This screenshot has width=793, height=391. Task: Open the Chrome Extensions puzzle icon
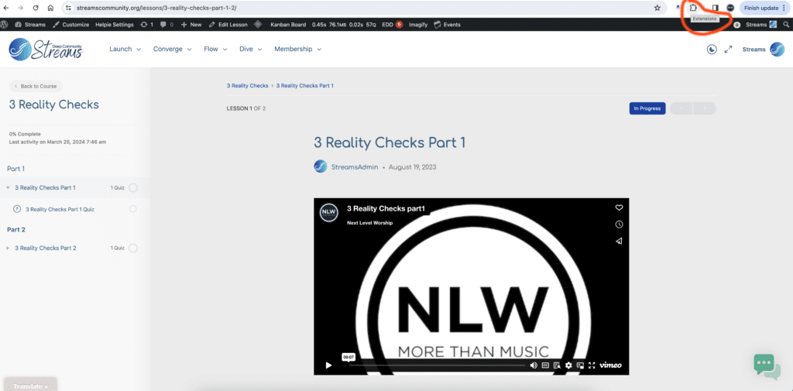coord(693,8)
